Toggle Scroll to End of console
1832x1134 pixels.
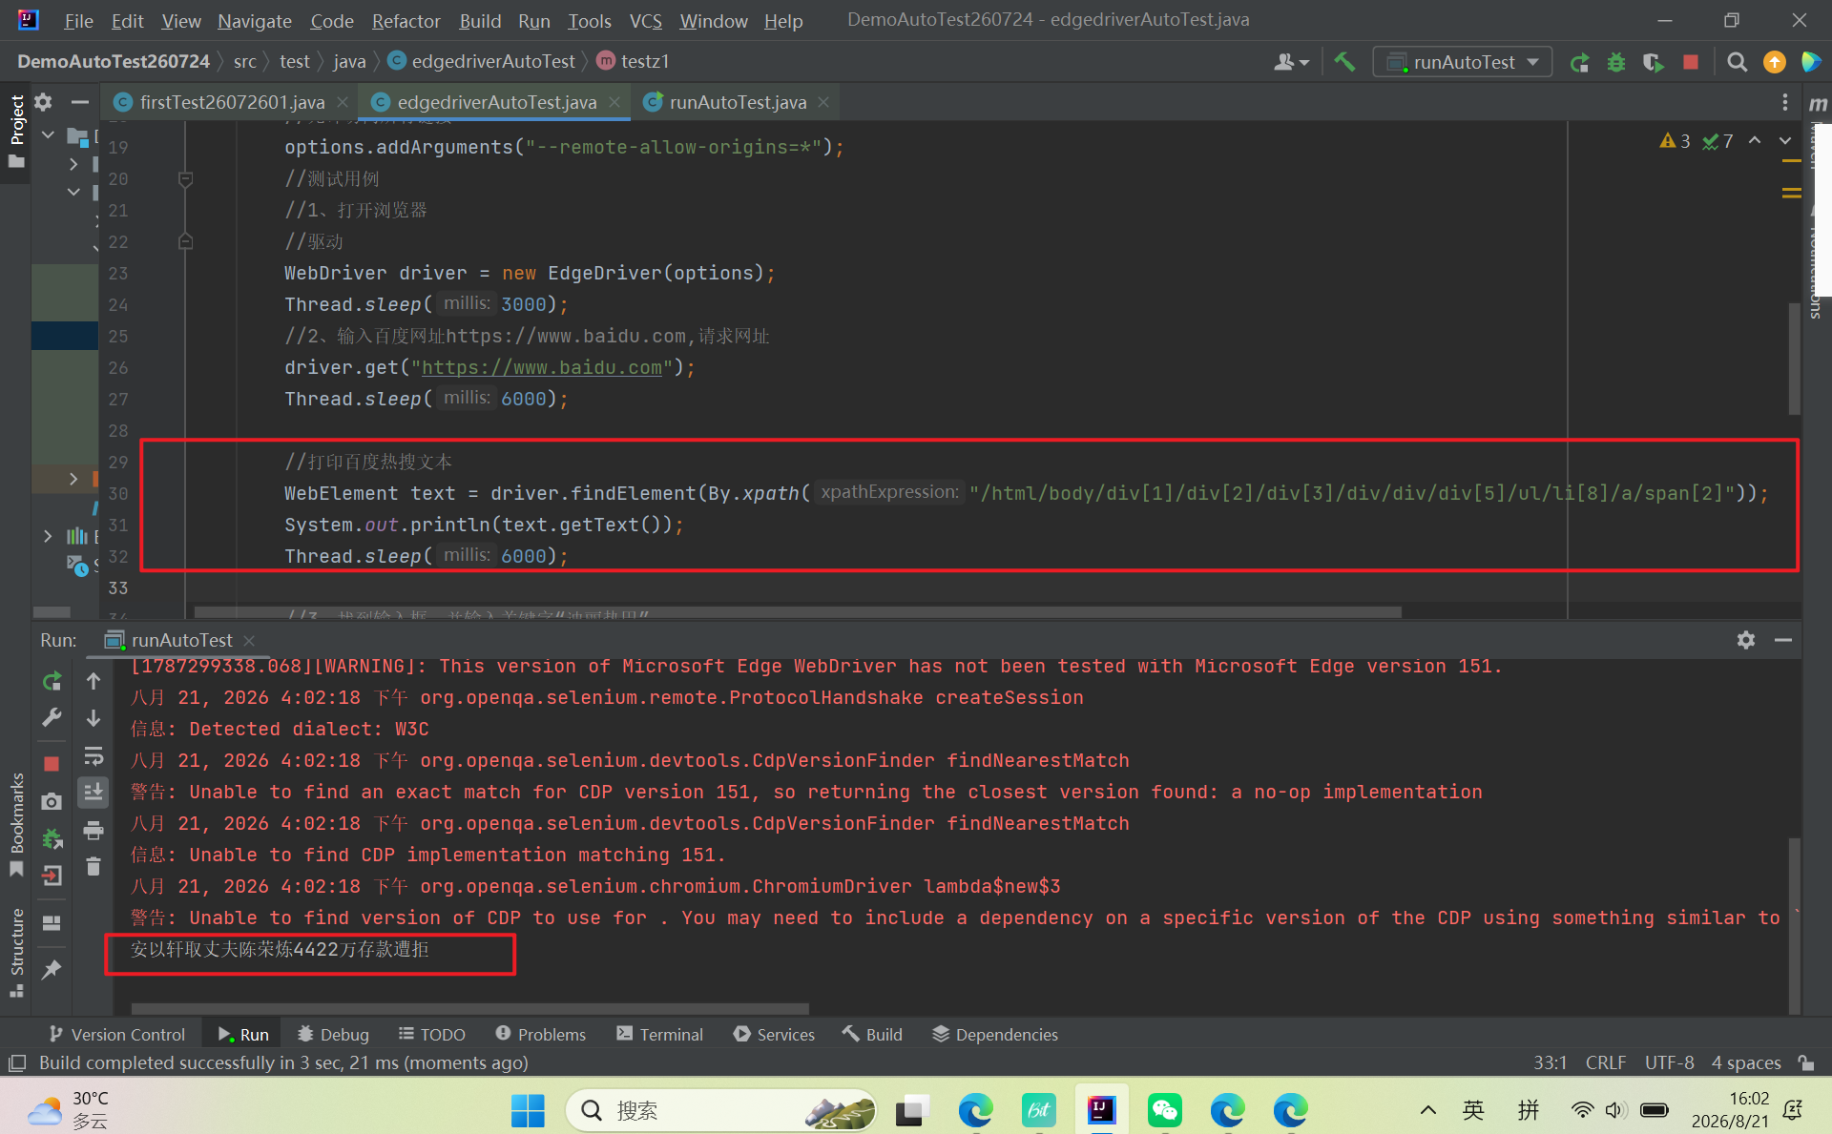pyautogui.click(x=94, y=793)
